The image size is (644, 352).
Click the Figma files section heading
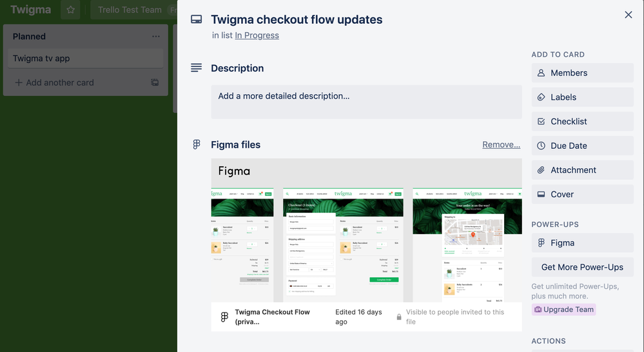tap(236, 144)
